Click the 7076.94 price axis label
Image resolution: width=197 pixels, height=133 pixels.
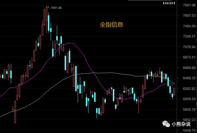coord(189,47)
